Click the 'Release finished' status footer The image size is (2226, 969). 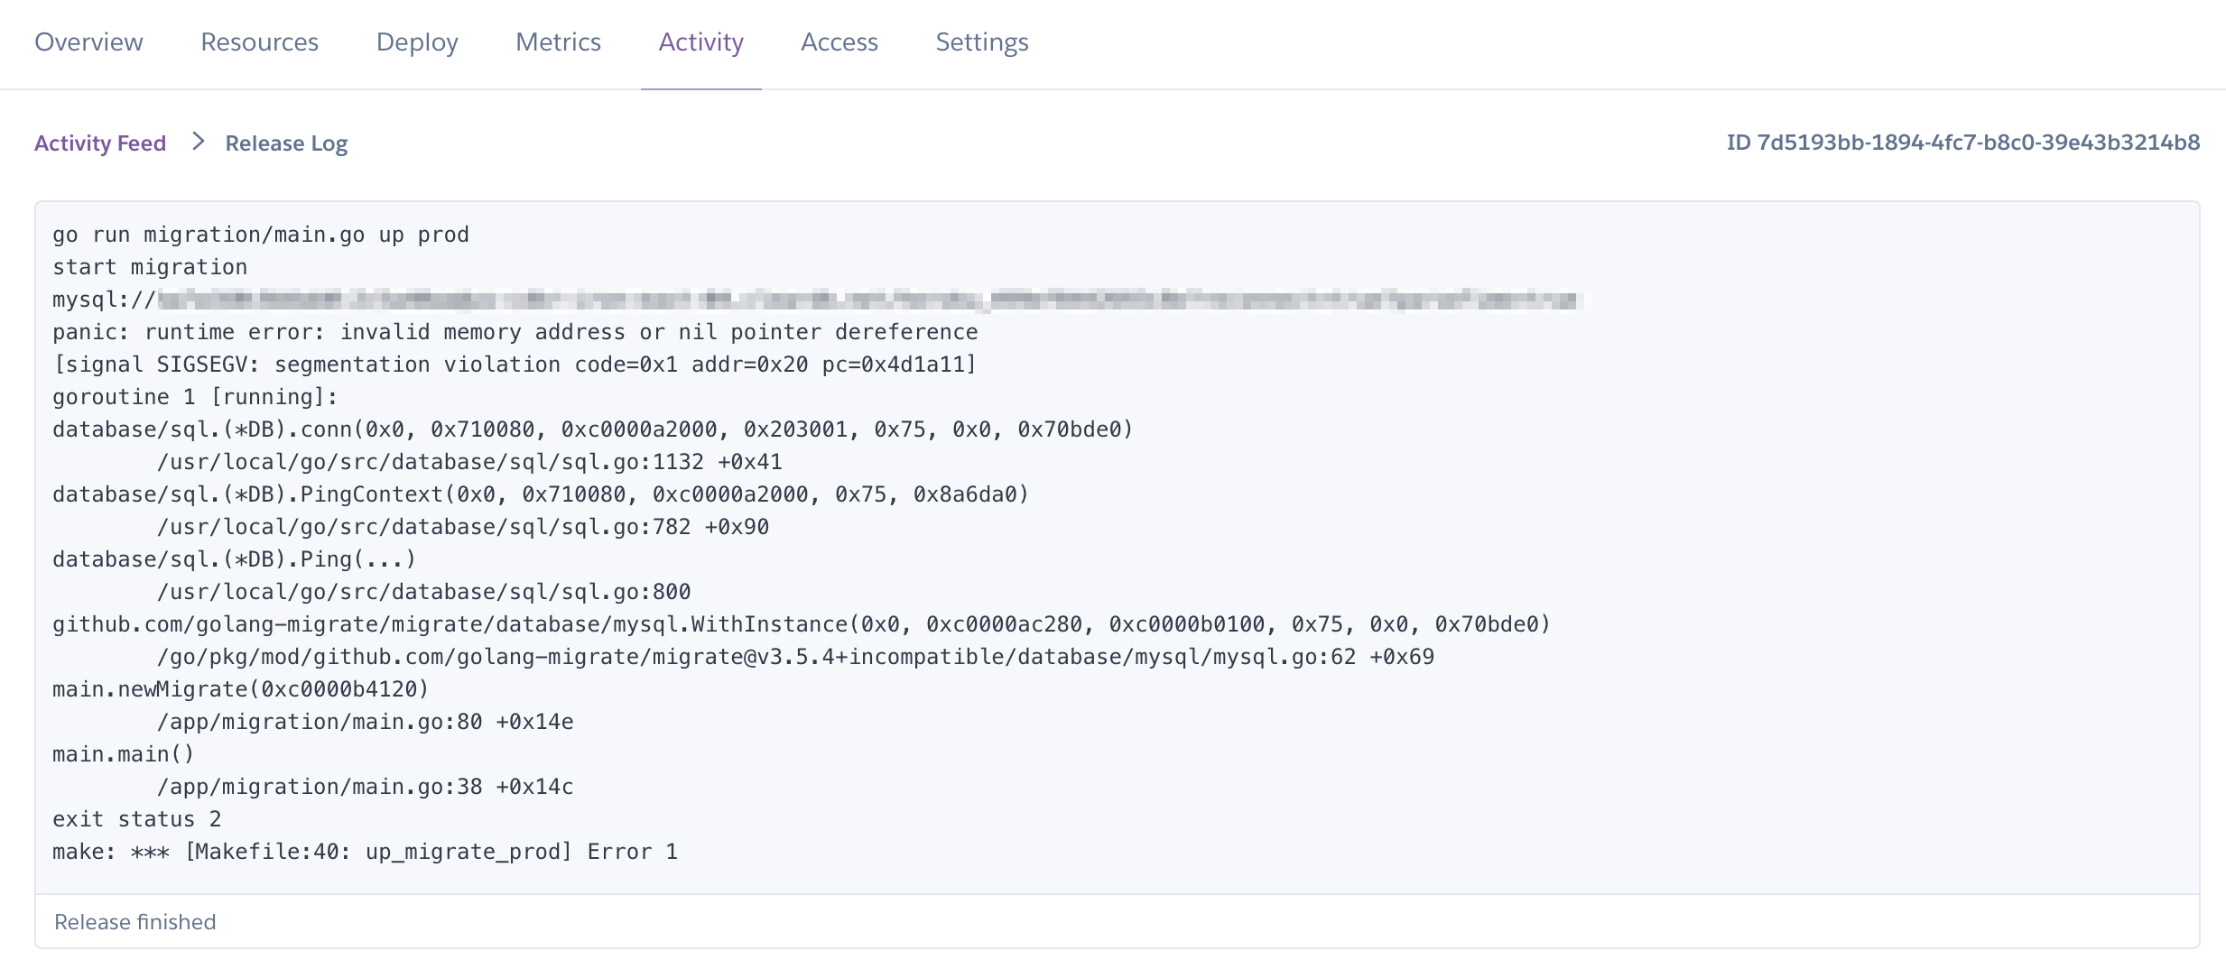pyautogui.click(x=135, y=922)
